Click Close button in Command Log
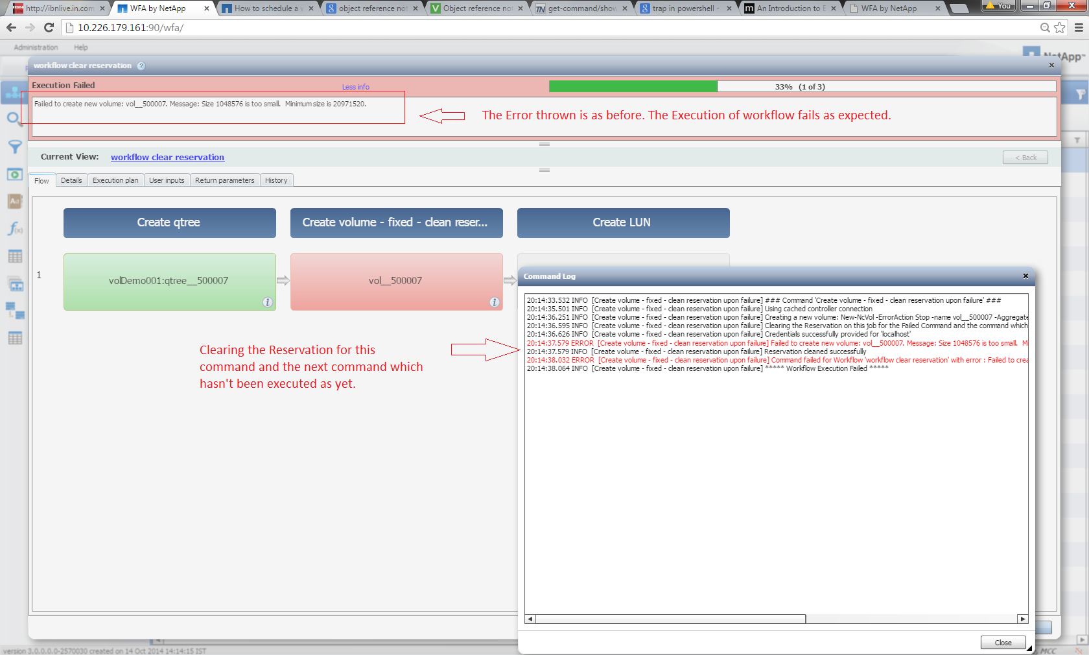Image resolution: width=1089 pixels, height=655 pixels. click(x=1003, y=643)
